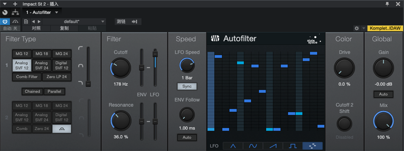
Task: Select the triangle LFO waveform
Action: tap(233, 146)
